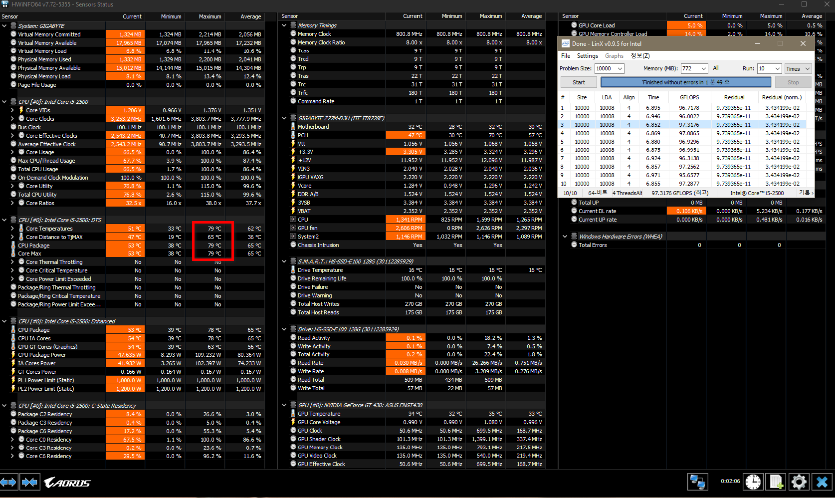The height and width of the screenshot is (498, 835).
Task: Expand the Core VIDs sub-rows
Action: (12, 110)
